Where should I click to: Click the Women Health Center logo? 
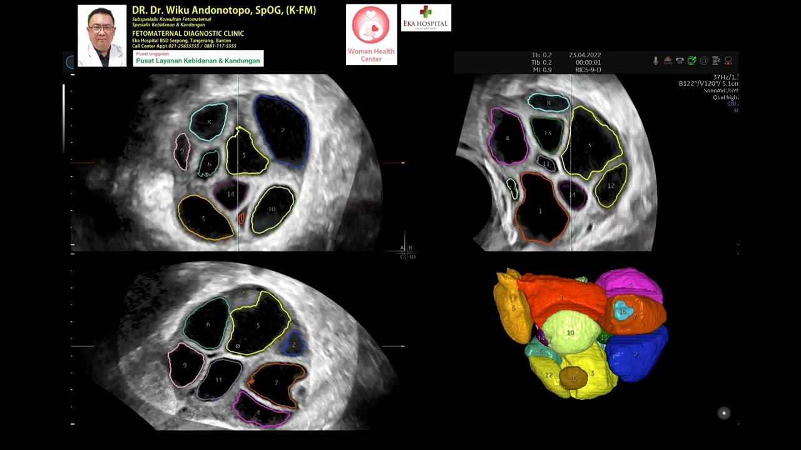click(x=371, y=34)
